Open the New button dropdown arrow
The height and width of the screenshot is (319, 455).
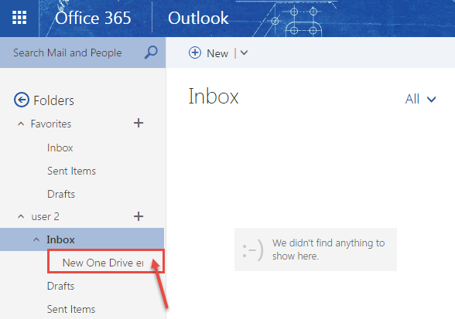pyautogui.click(x=244, y=53)
